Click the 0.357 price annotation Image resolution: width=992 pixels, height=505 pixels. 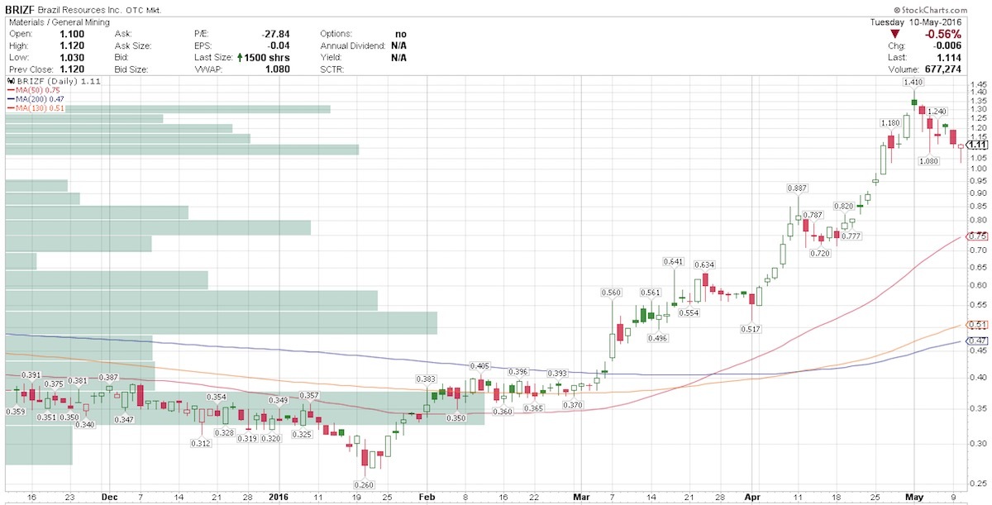click(x=308, y=396)
